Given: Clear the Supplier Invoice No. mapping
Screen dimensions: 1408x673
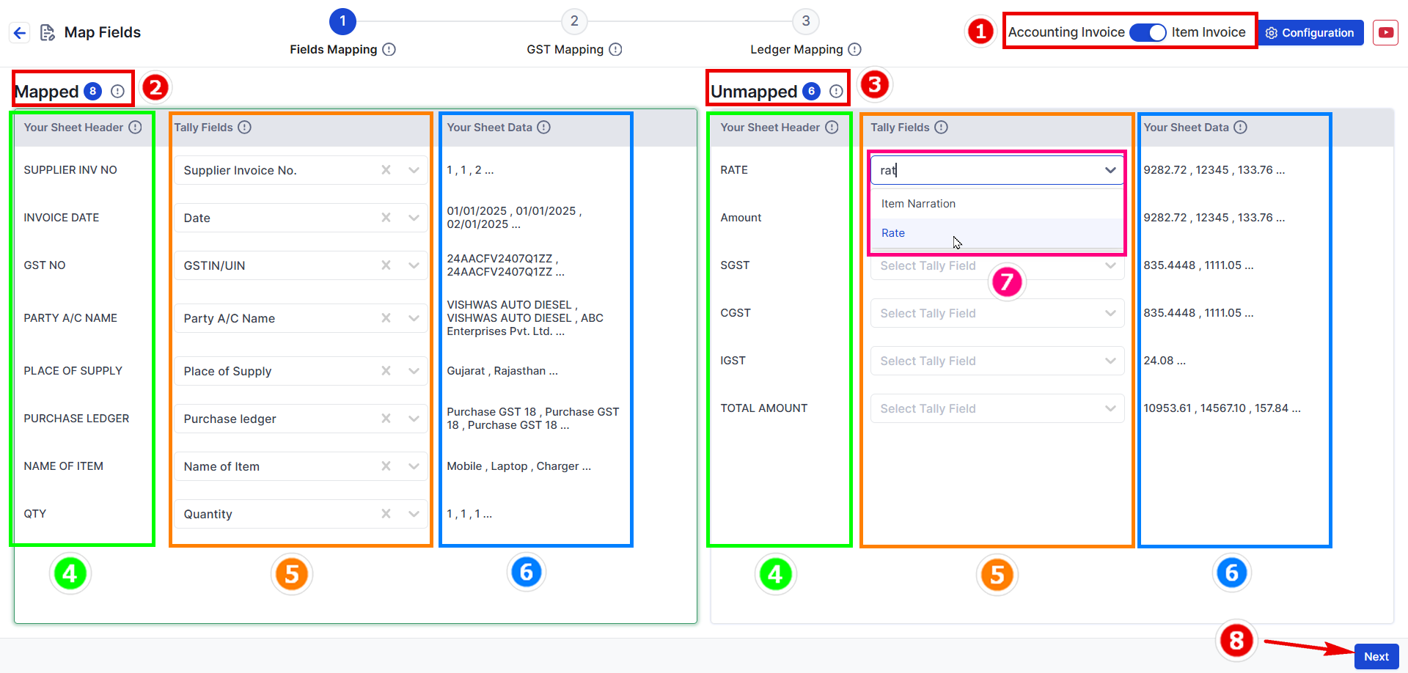Looking at the screenshot, I should (x=386, y=170).
